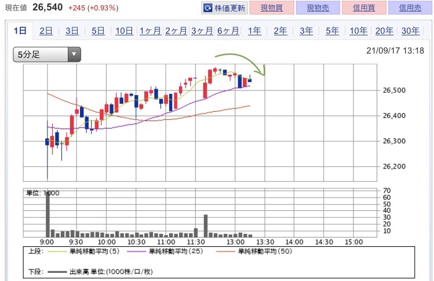This screenshot has width=434, height=281.
Task: Click the 15:00 time axis label
Action: [353, 242]
